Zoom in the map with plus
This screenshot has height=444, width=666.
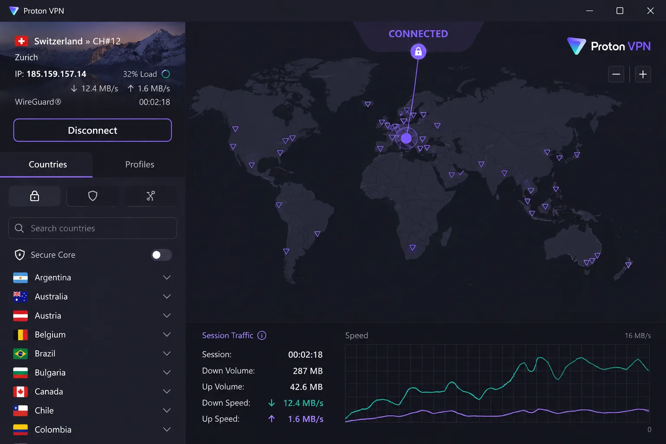(x=643, y=75)
